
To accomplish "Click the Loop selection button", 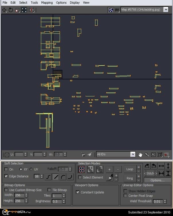I will [130, 169].
